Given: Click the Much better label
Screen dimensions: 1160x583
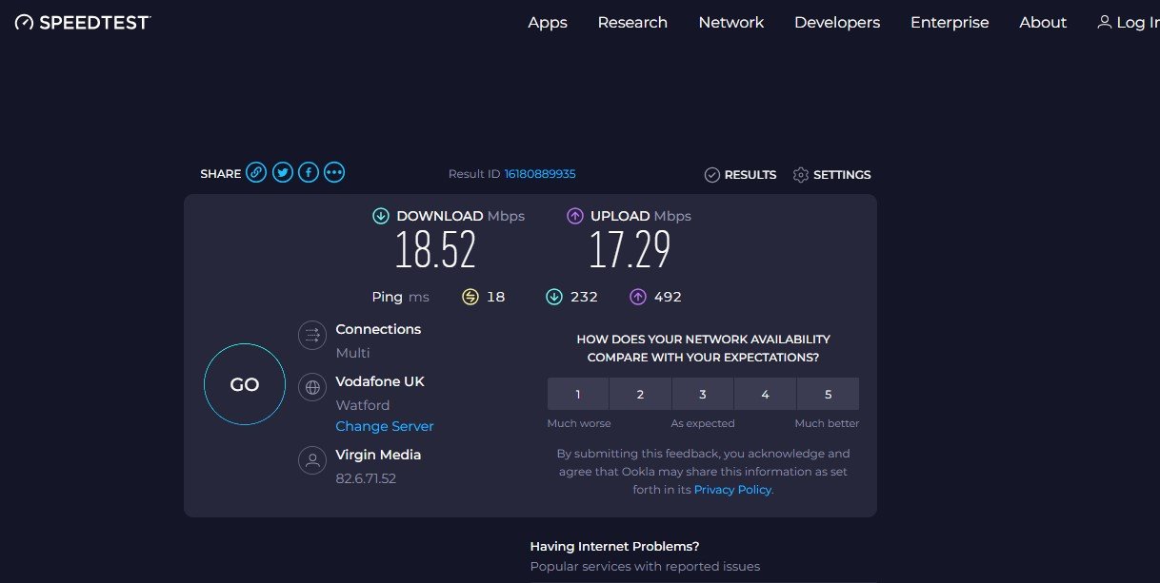Looking at the screenshot, I should coord(828,423).
